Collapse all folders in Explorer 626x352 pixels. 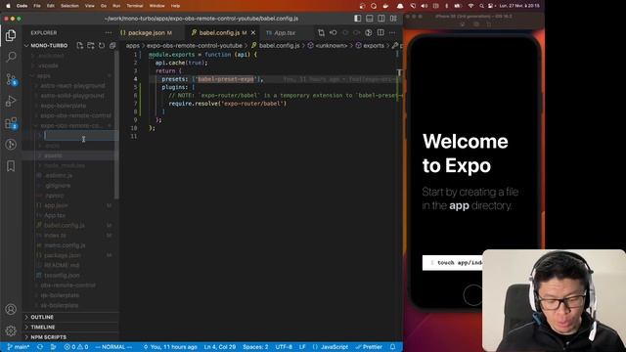coord(112,46)
